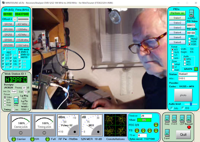Click the green GRAPH indicator
The image size is (200, 142).
196,69
